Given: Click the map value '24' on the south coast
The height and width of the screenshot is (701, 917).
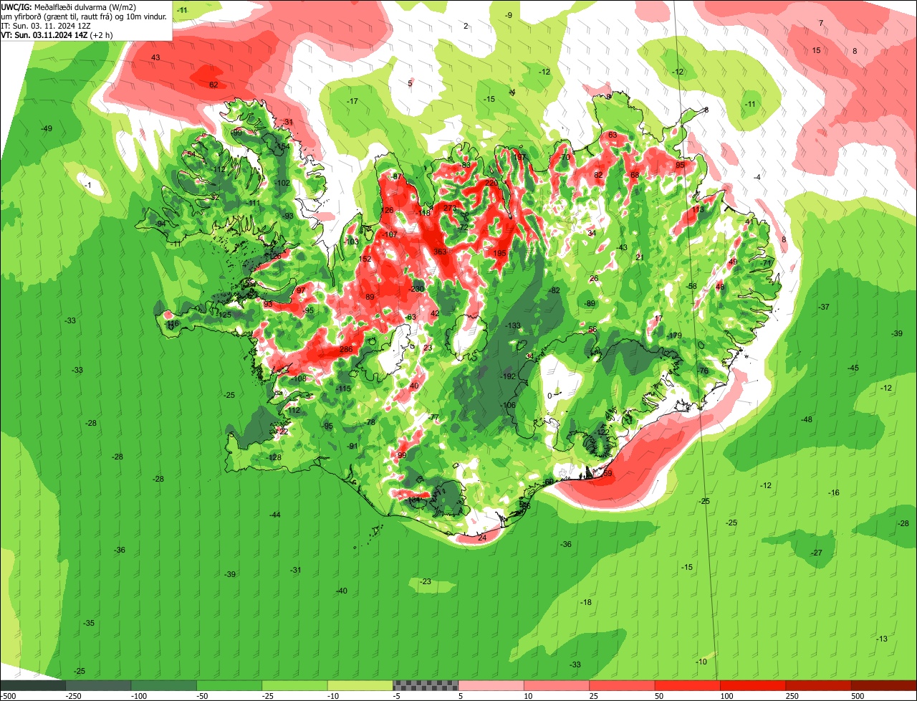Looking at the screenshot, I should [x=482, y=538].
